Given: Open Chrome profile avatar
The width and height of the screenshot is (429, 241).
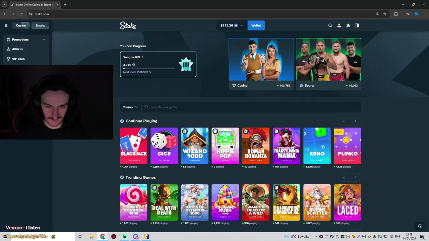Looking at the screenshot, I should pyautogui.click(x=416, y=14).
